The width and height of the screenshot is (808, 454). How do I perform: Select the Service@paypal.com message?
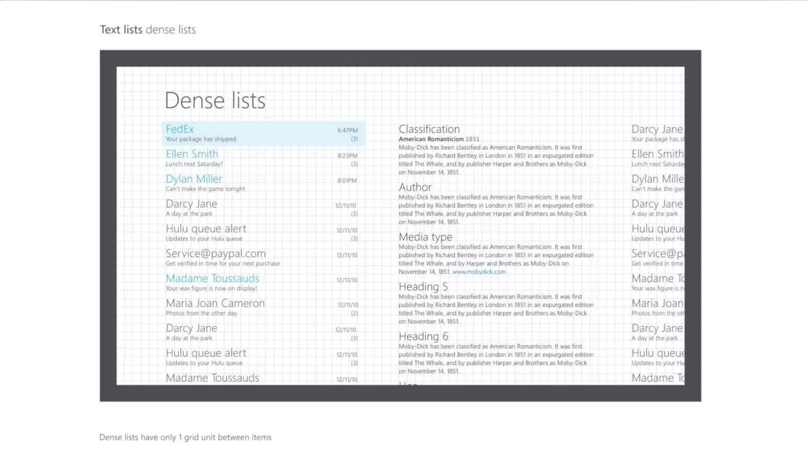[215, 254]
